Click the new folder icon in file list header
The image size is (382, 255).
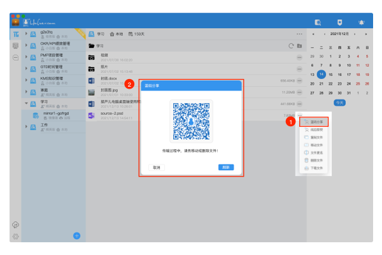[300, 46]
